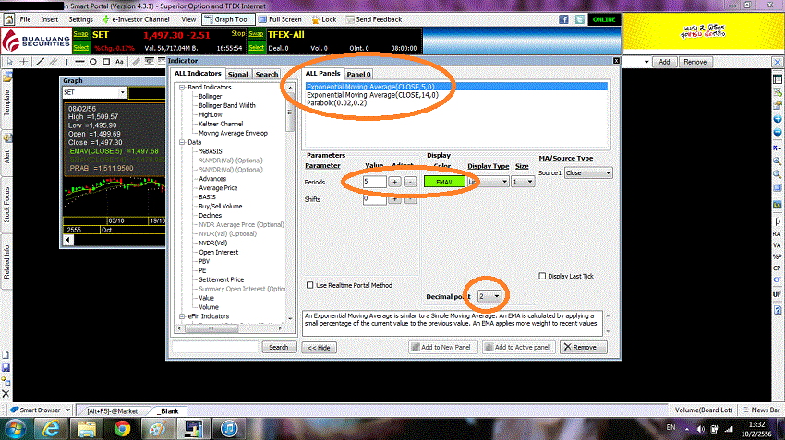Viewport: 785px width, 440px height.
Task: Select the crosshair cursor tool
Action: tap(23, 62)
